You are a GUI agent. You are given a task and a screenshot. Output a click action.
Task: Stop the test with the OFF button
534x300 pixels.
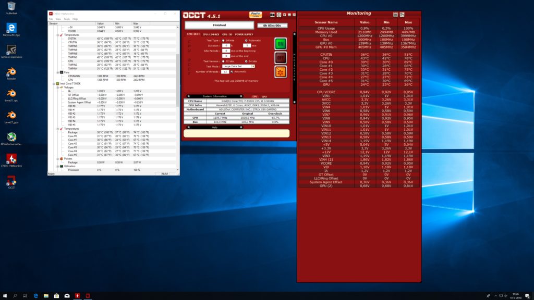click(x=281, y=57)
